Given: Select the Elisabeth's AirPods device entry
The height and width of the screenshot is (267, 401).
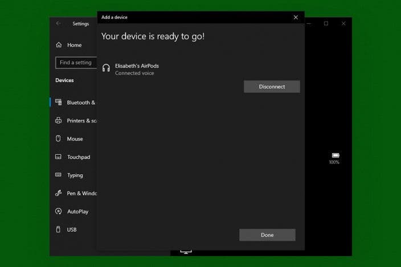Looking at the screenshot, I should (137, 69).
